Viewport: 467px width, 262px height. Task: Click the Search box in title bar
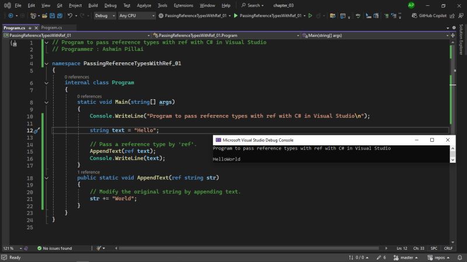pos(253,5)
